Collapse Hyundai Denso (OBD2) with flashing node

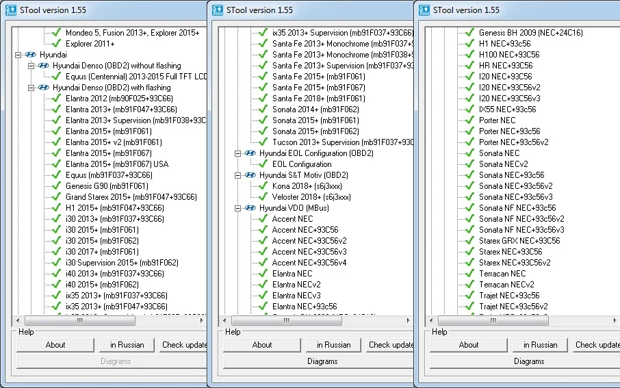(31, 88)
